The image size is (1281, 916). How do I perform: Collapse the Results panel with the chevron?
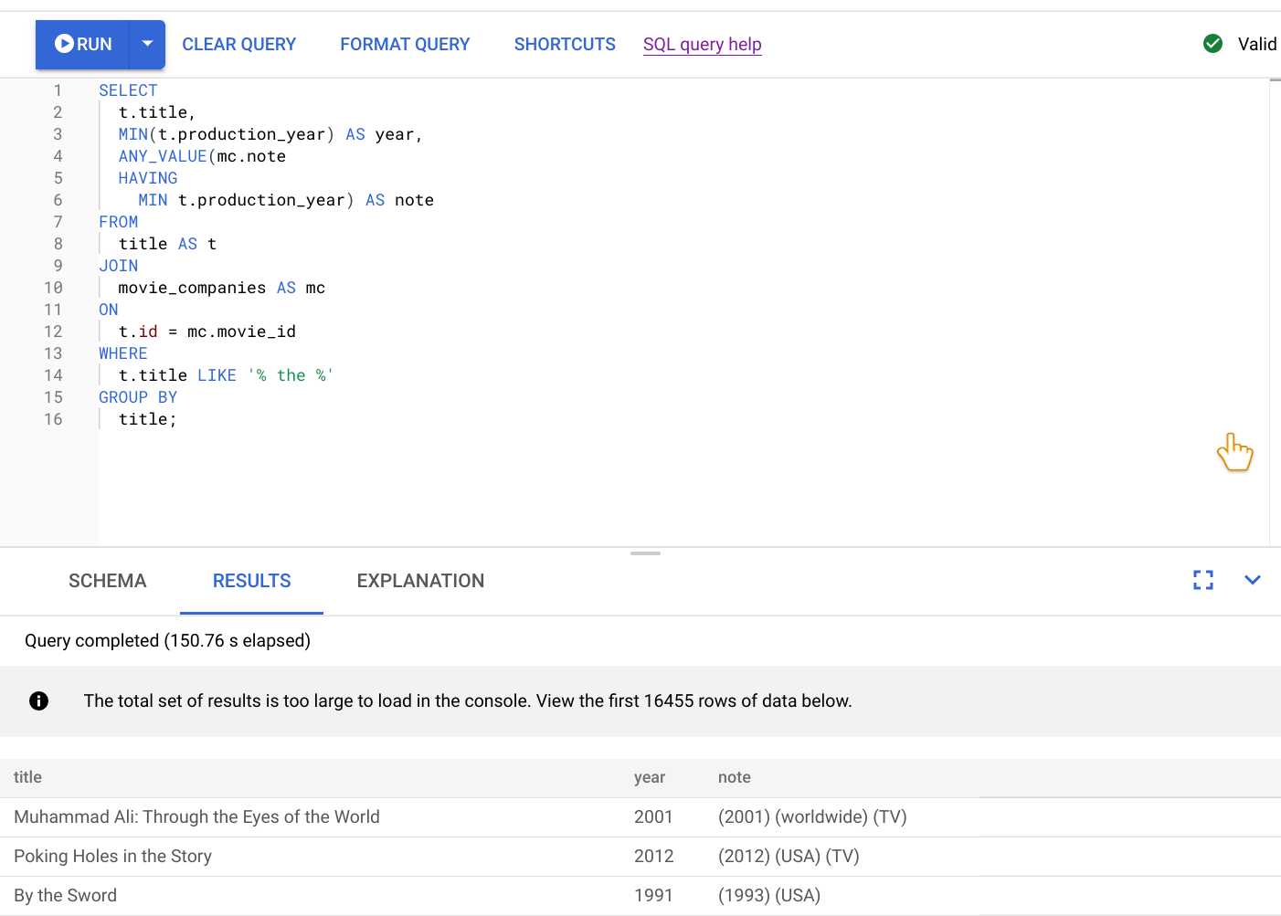(x=1253, y=580)
